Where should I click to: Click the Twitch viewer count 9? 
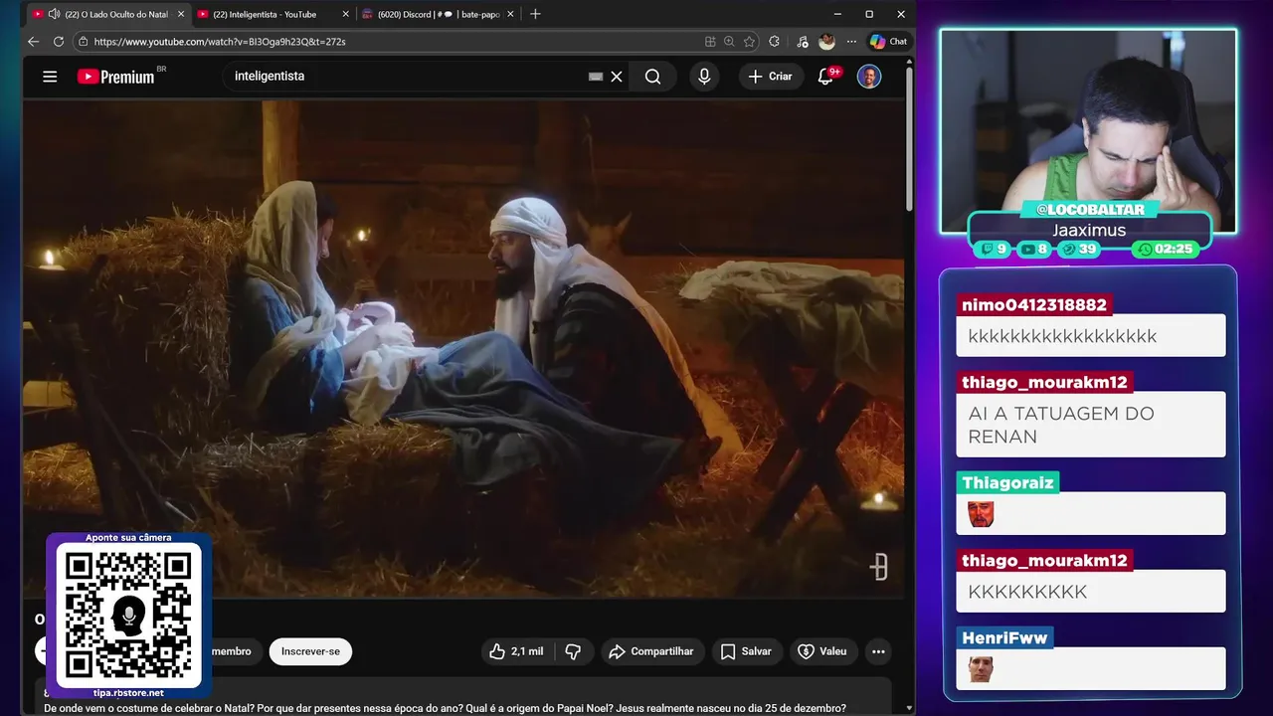click(995, 249)
